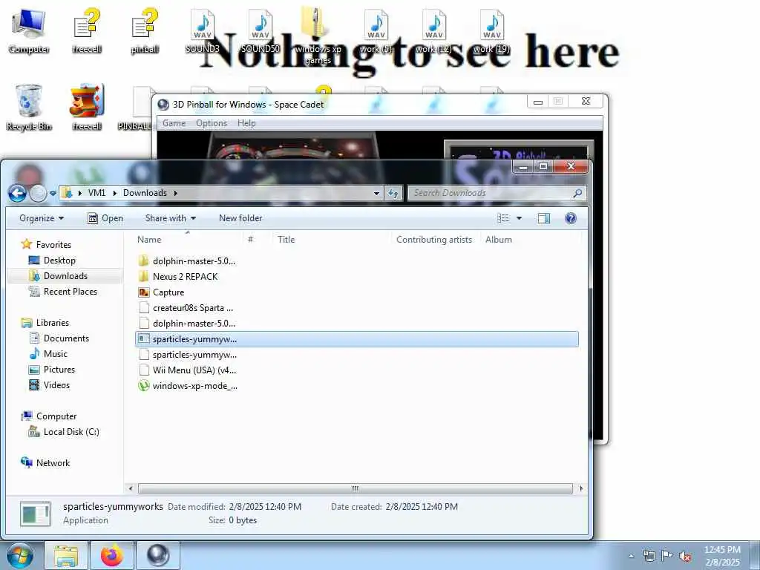Click the horizontal scrollbar thumb
The height and width of the screenshot is (570, 760).
tap(356, 488)
